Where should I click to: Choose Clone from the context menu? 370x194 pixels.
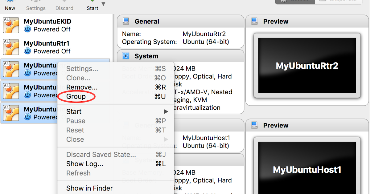click(x=78, y=78)
